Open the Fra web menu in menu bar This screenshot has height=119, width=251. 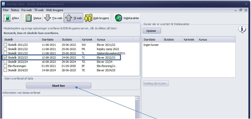click(x=27, y=10)
